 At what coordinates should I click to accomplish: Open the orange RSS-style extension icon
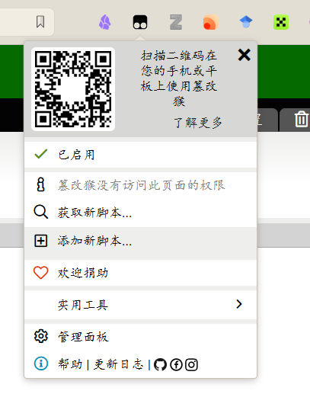pos(211,22)
